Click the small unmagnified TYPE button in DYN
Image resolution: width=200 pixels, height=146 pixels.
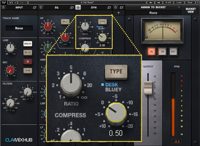(x=102, y=22)
